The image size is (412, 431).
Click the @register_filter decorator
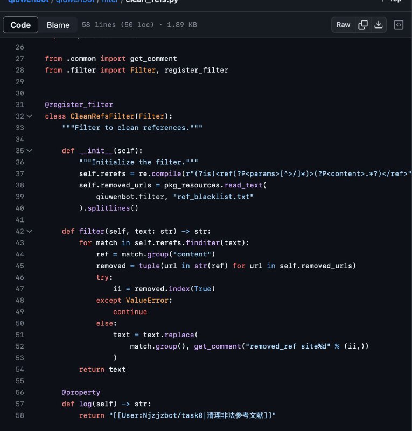tap(79, 105)
